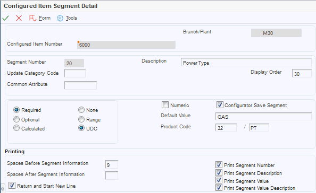Click Spaces After Segment Information field
The width and height of the screenshot is (316, 193).
coord(112,176)
